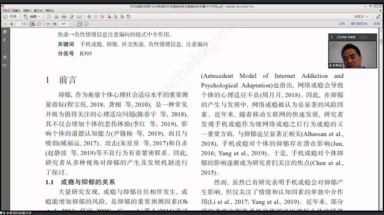Select the Hand pan tool
384x215 pixels.
(39, 24)
